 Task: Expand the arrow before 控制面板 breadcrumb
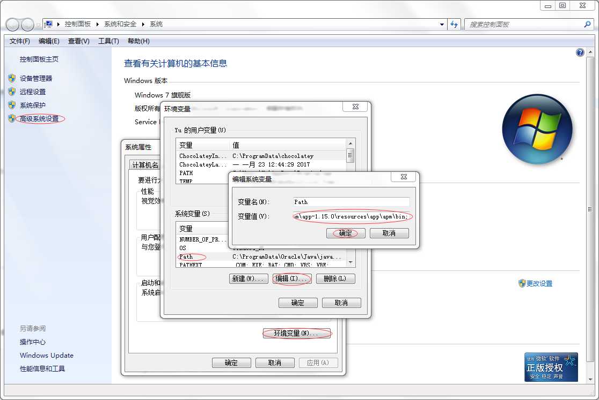[x=59, y=25]
